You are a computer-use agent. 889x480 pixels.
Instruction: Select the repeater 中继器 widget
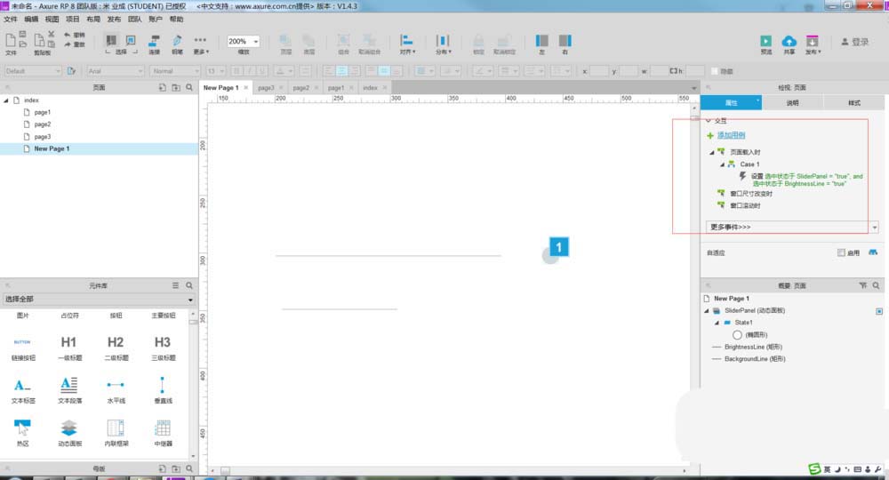163,433
